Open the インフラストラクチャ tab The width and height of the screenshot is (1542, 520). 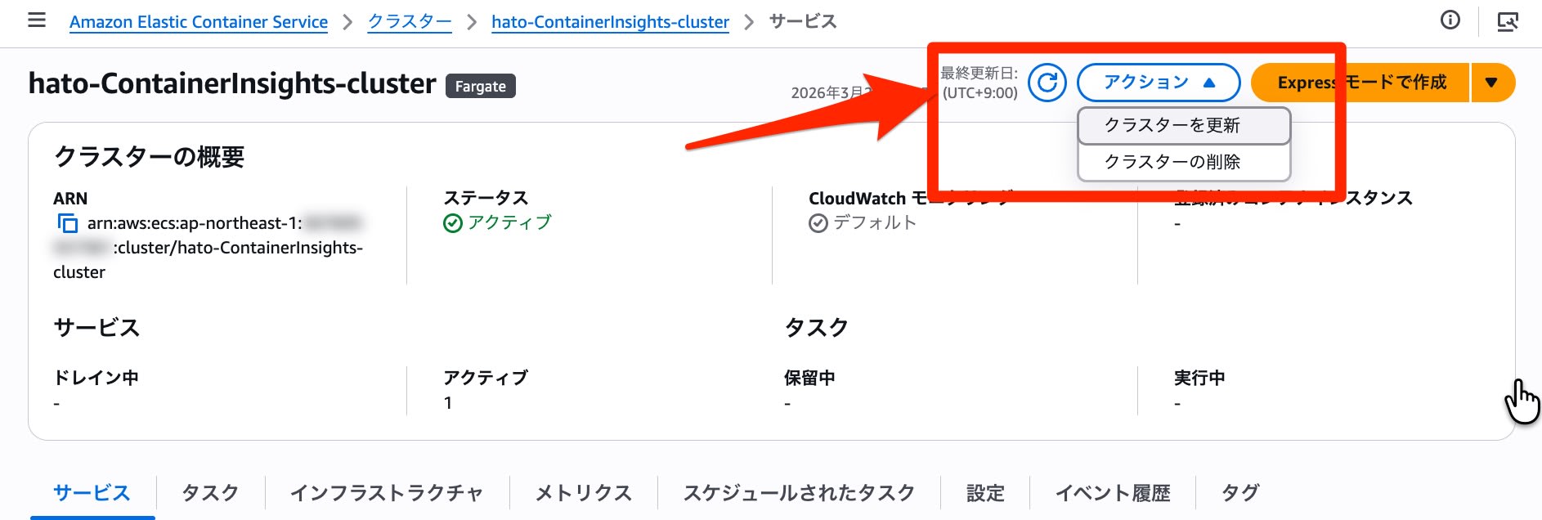tap(388, 493)
